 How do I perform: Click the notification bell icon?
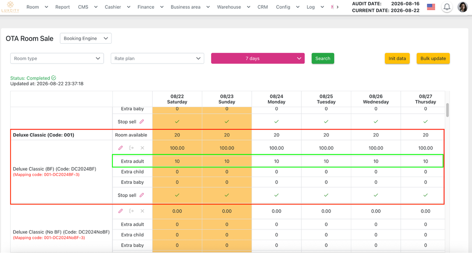(447, 7)
